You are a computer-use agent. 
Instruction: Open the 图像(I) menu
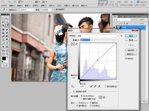click(x=20, y=6)
